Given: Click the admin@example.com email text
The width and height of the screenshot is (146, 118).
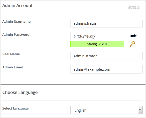Looking at the screenshot, I should [x=92, y=69].
